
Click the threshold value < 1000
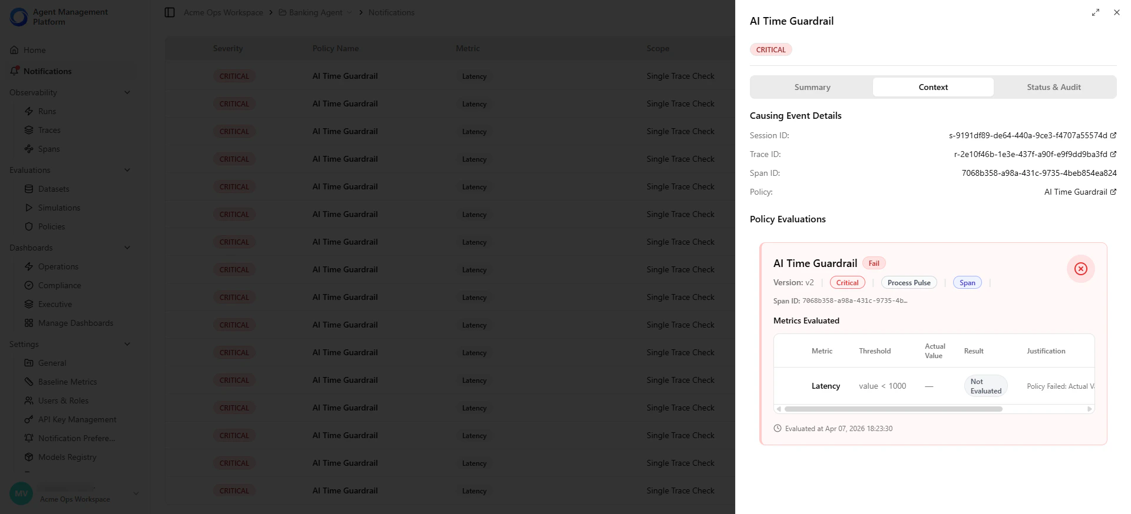882,386
